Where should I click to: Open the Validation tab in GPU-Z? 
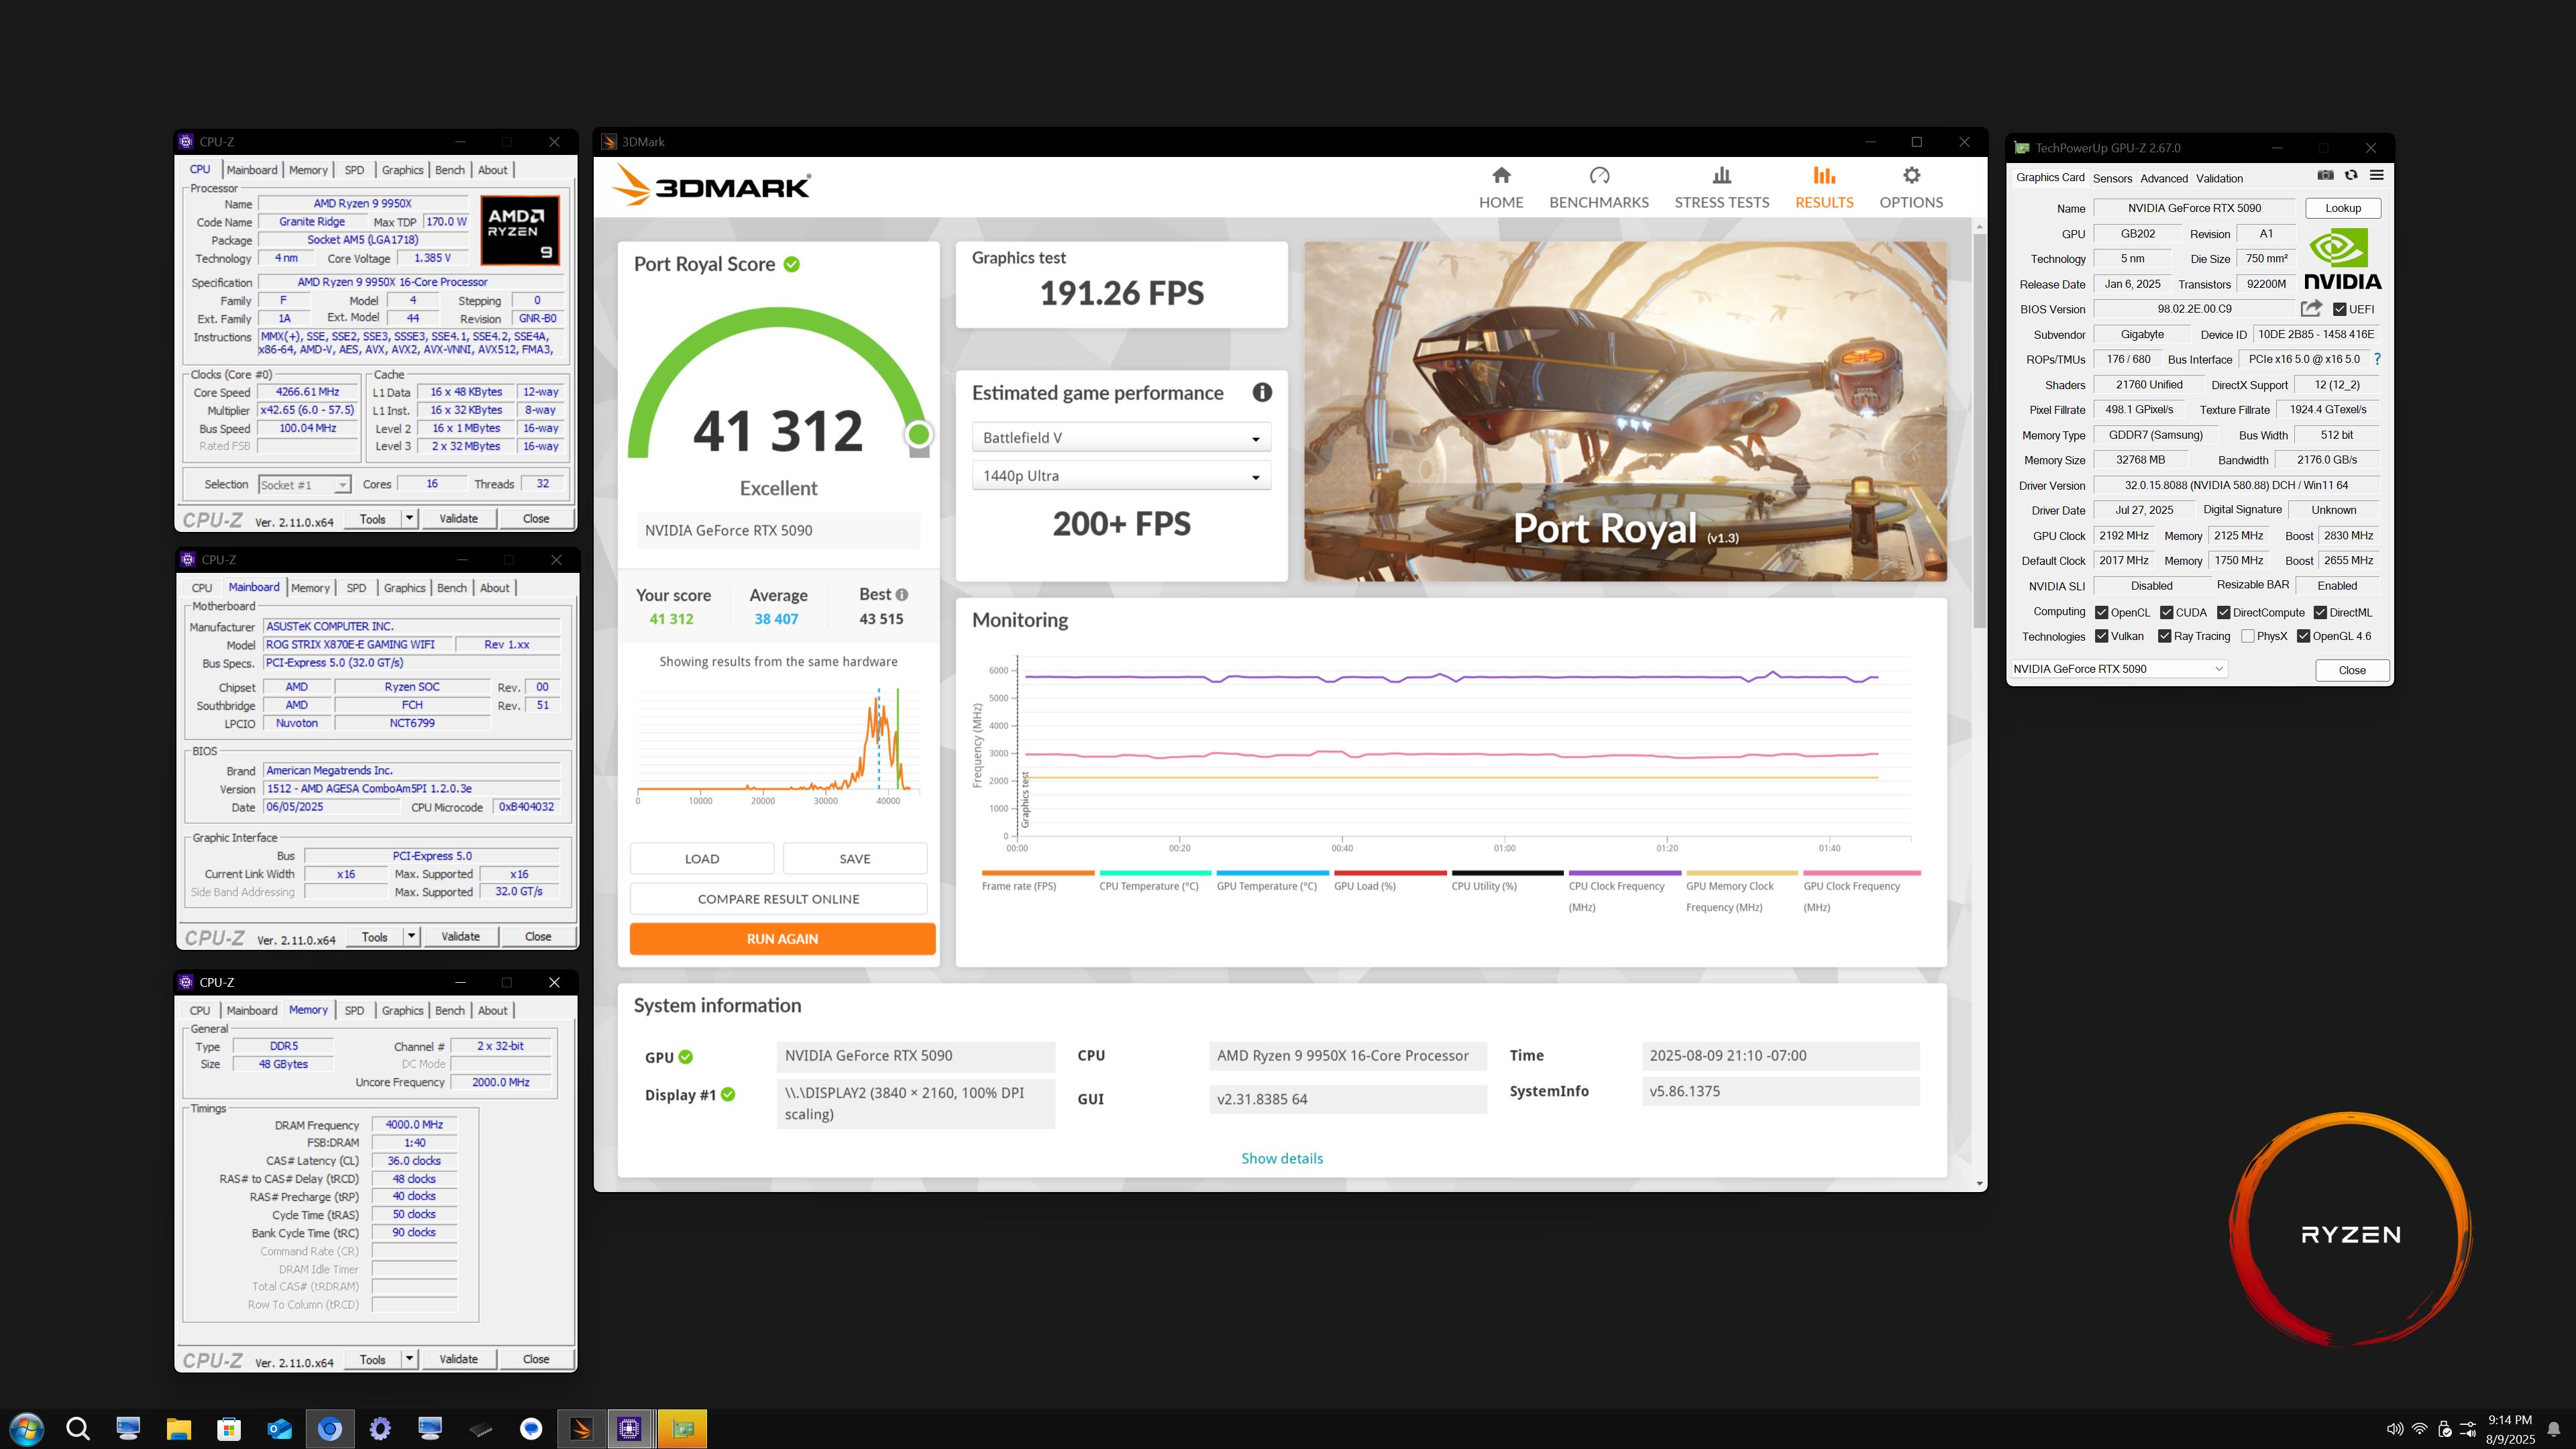click(2219, 178)
